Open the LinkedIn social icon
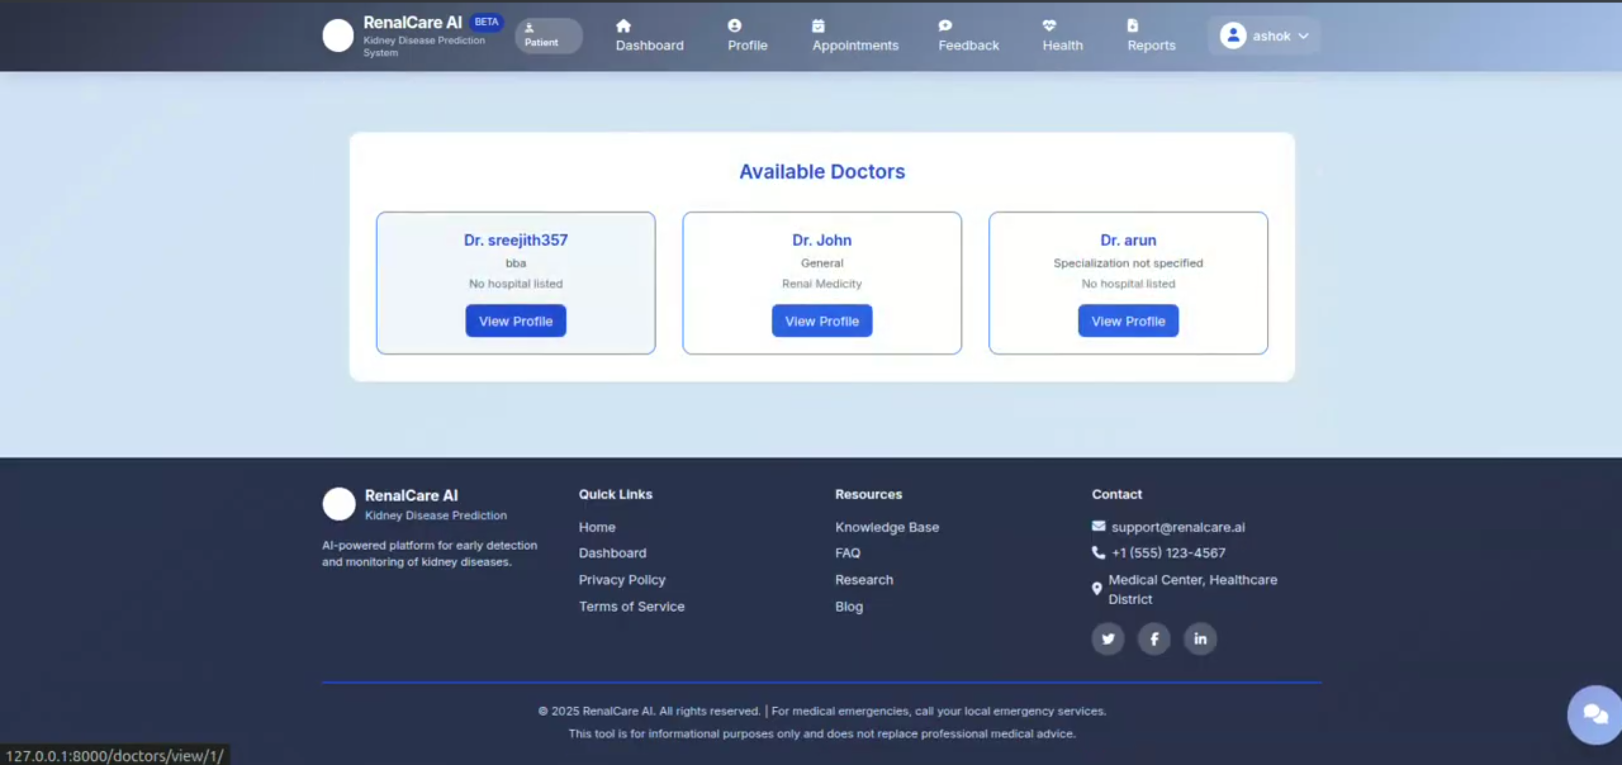 [x=1200, y=638]
